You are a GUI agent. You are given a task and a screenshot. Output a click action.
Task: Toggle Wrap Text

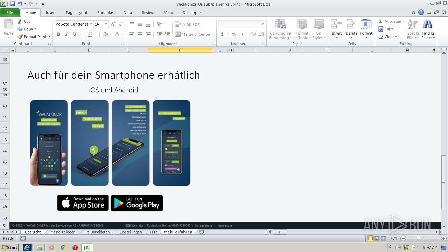click(188, 24)
